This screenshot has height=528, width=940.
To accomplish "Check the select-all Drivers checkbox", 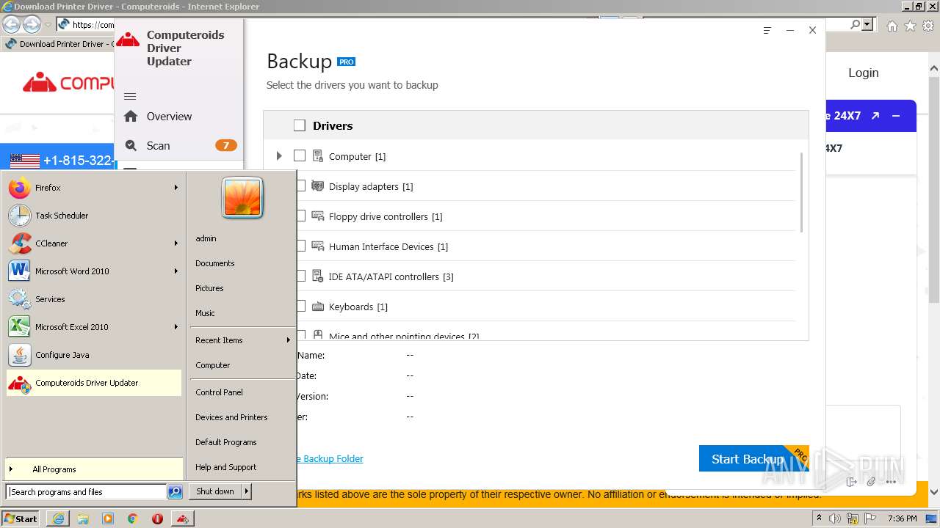I will pyautogui.click(x=300, y=125).
